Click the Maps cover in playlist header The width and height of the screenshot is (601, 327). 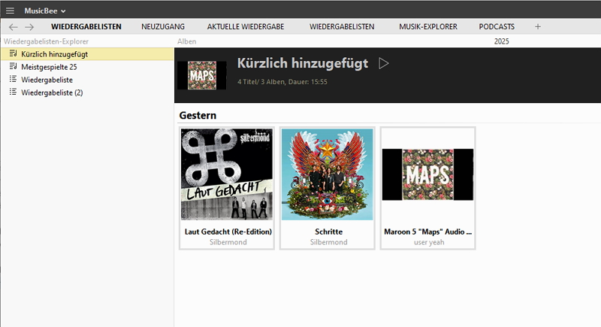pos(202,75)
